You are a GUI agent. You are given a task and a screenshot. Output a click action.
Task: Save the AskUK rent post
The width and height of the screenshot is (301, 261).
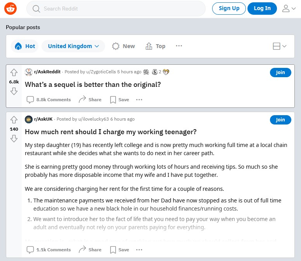click(x=119, y=250)
